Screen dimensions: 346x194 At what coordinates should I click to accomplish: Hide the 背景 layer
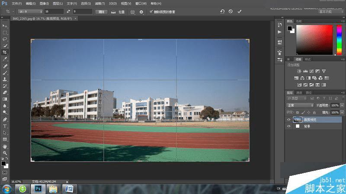[x=288, y=126]
